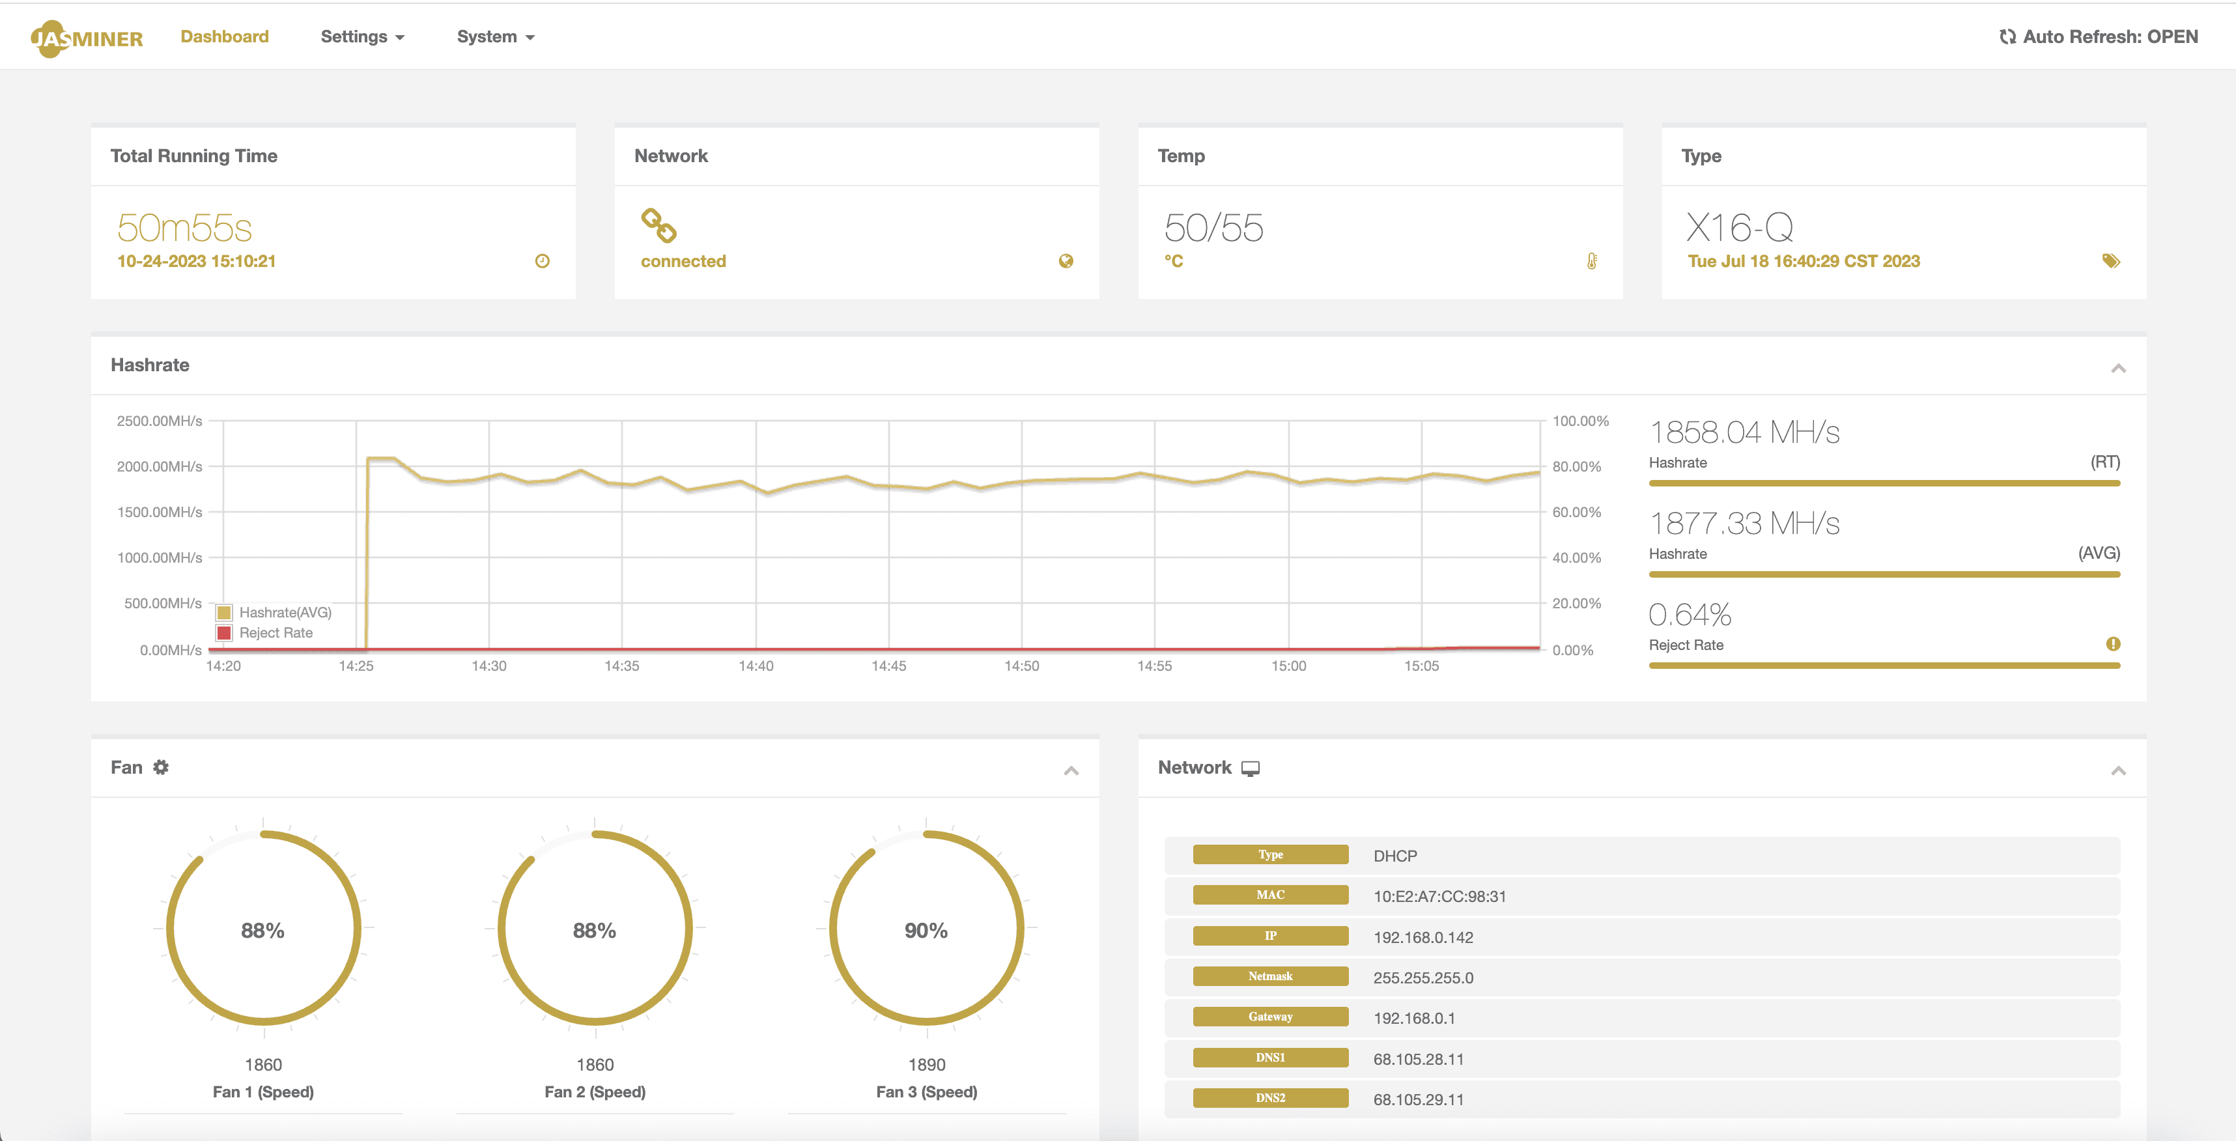Collapse the Hashrate panel
This screenshot has height=1141, width=2236.
2118,369
